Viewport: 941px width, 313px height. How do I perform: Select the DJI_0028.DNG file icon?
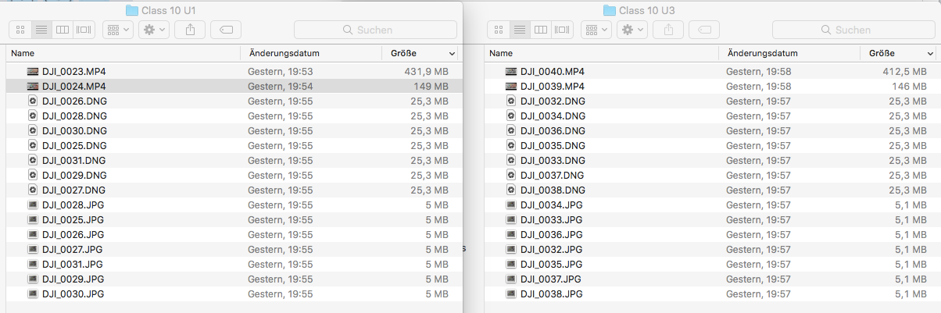32,116
